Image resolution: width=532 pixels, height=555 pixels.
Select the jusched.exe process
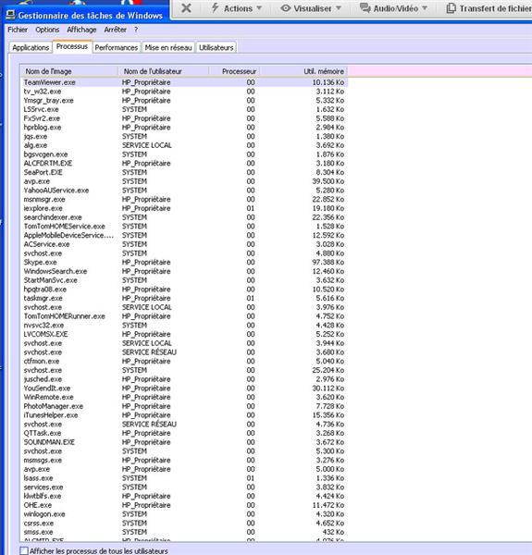click(184, 379)
